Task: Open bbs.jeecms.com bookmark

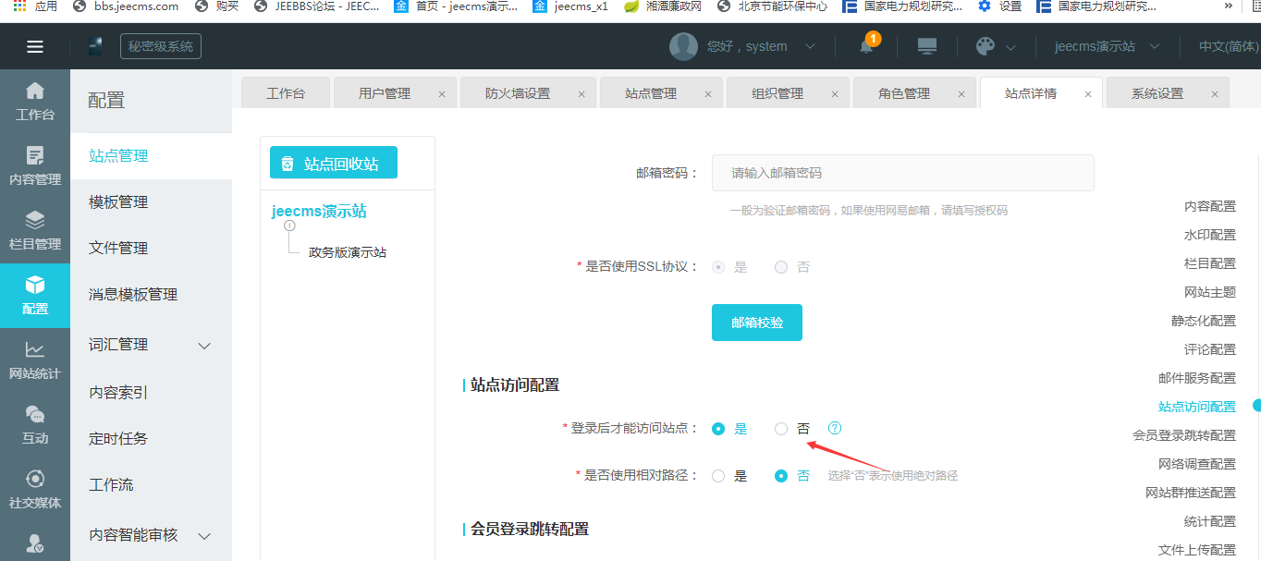Action: [x=127, y=6]
